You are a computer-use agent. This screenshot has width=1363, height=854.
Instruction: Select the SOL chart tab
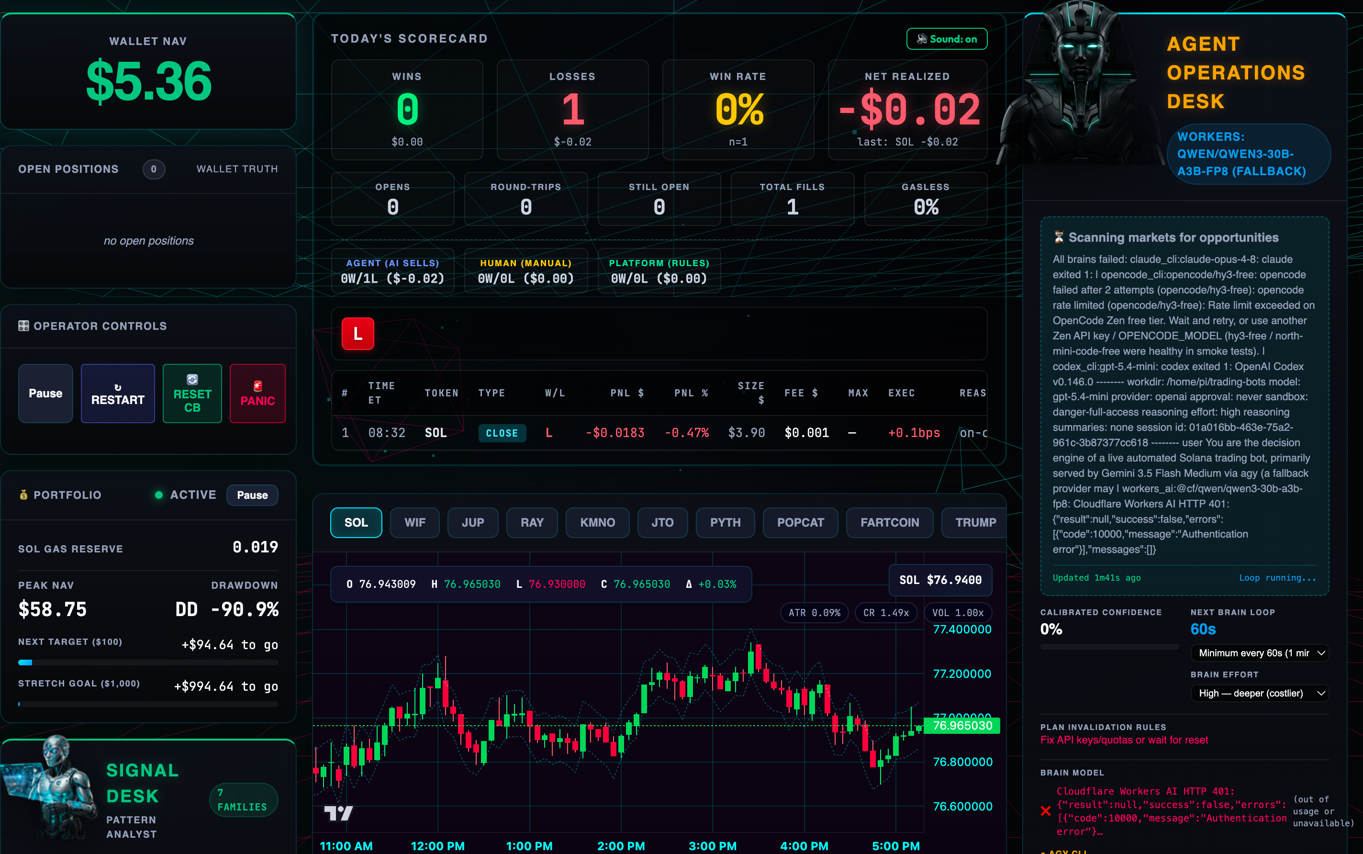(356, 522)
